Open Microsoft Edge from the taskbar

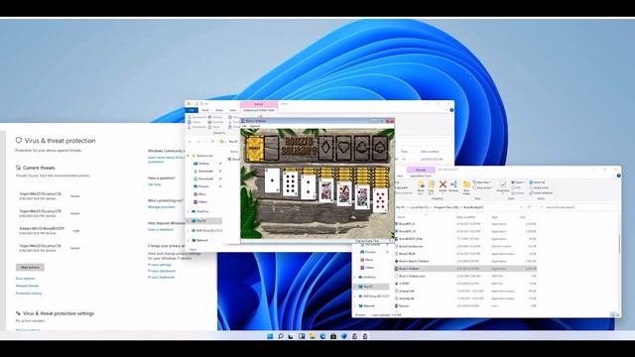[x=322, y=336]
